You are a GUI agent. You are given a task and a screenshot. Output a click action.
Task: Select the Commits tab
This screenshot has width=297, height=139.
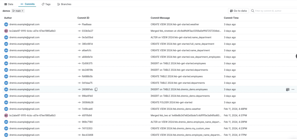click(27, 4)
